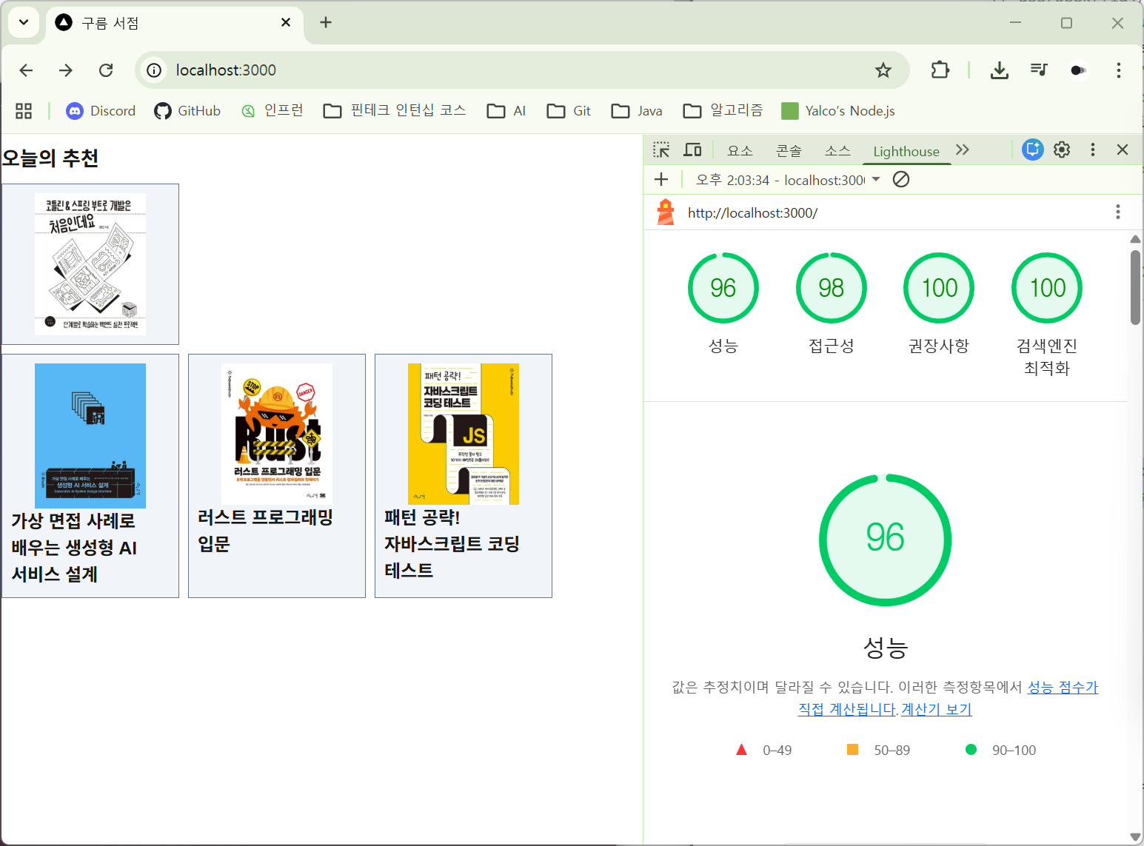Start a new Lighthouse report with plus icon
Image resolution: width=1144 pixels, height=846 pixels.
(661, 180)
